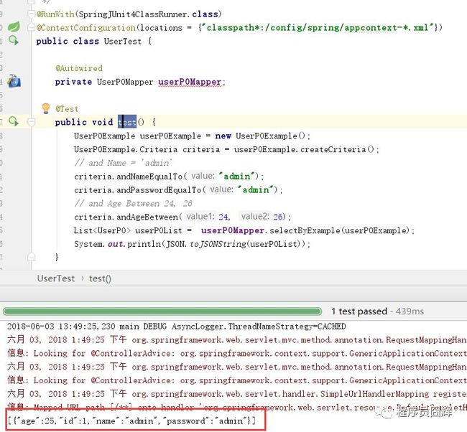
Task: Click the '// and Age Between 24, 26' comment
Action: (133, 204)
